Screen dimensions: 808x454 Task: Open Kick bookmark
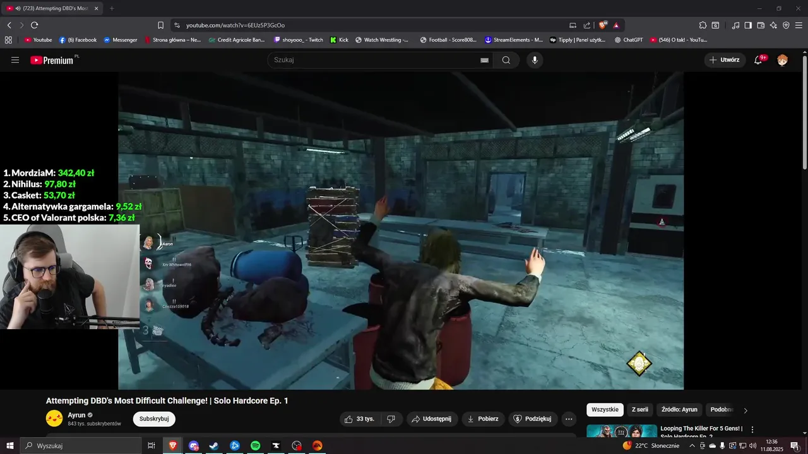(339, 40)
